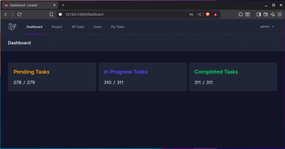Go to the Project nav tab

point(57,27)
